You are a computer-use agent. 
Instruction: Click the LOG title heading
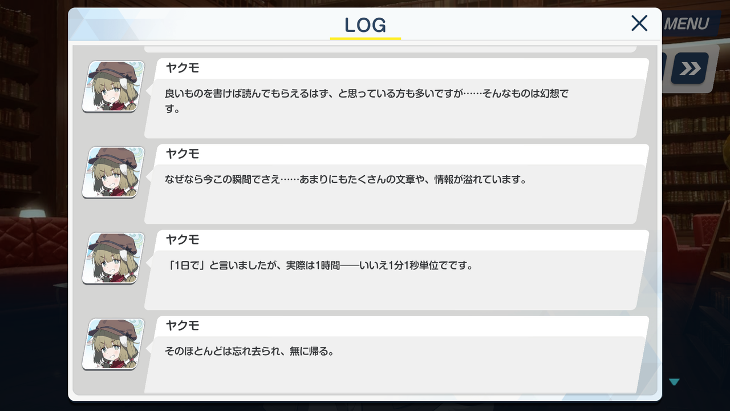point(366,25)
